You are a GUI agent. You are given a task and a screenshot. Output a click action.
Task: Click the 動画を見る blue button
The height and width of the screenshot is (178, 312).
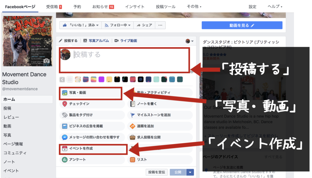[x=242, y=25]
